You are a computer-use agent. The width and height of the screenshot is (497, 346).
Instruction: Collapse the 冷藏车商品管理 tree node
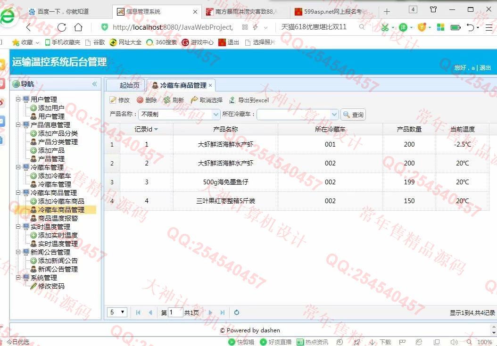[x=18, y=193]
